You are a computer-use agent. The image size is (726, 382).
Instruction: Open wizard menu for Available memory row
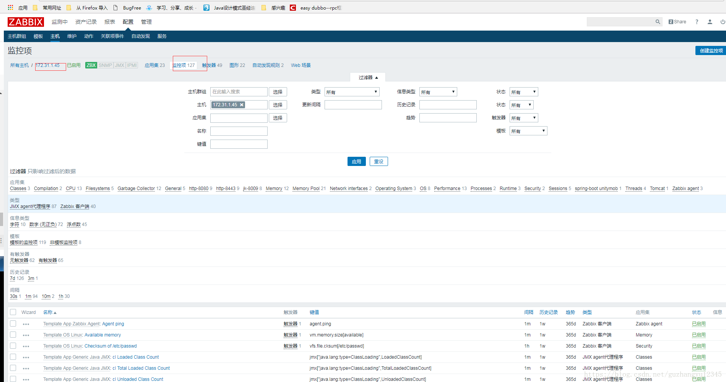26,335
